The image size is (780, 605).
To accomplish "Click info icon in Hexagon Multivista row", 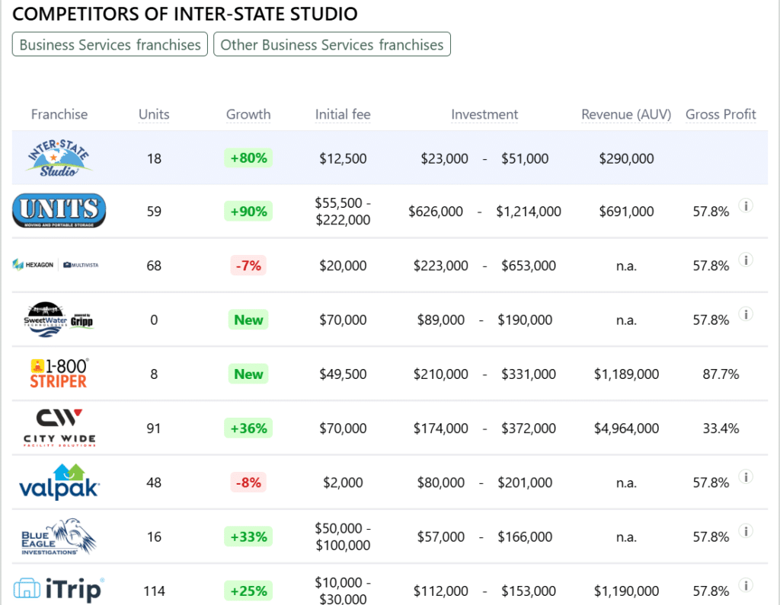I will click(x=745, y=260).
